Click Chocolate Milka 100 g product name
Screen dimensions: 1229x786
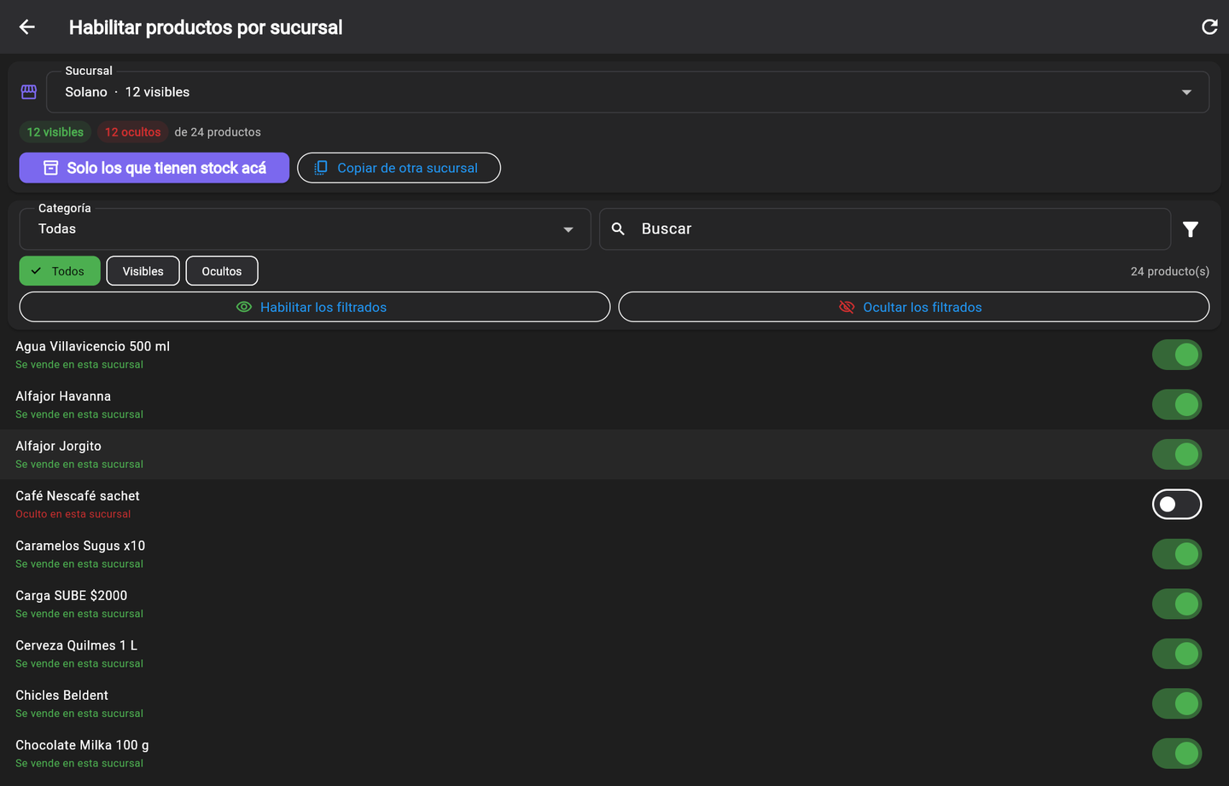82,745
